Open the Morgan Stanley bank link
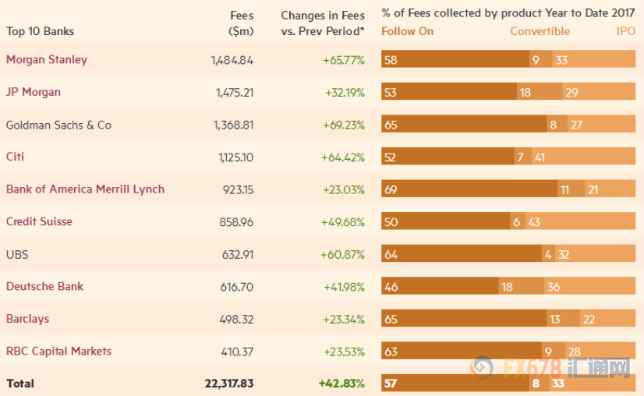The width and height of the screenshot is (644, 396). (x=47, y=60)
